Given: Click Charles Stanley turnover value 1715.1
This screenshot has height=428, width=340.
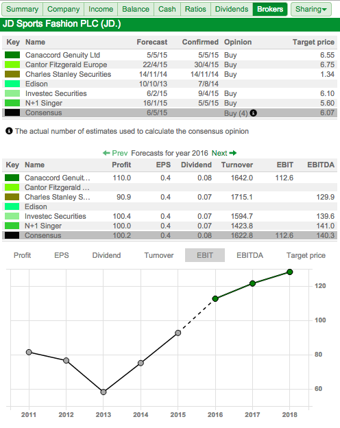Looking at the screenshot, I should [242, 197].
